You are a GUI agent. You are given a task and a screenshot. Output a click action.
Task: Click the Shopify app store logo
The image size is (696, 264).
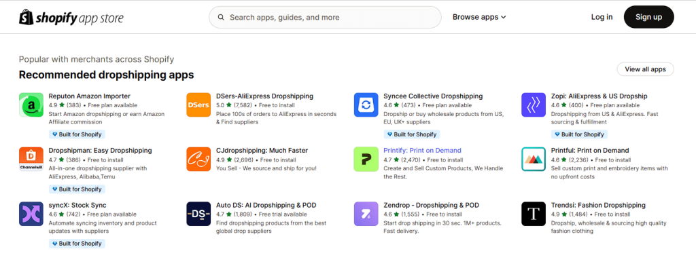click(71, 17)
